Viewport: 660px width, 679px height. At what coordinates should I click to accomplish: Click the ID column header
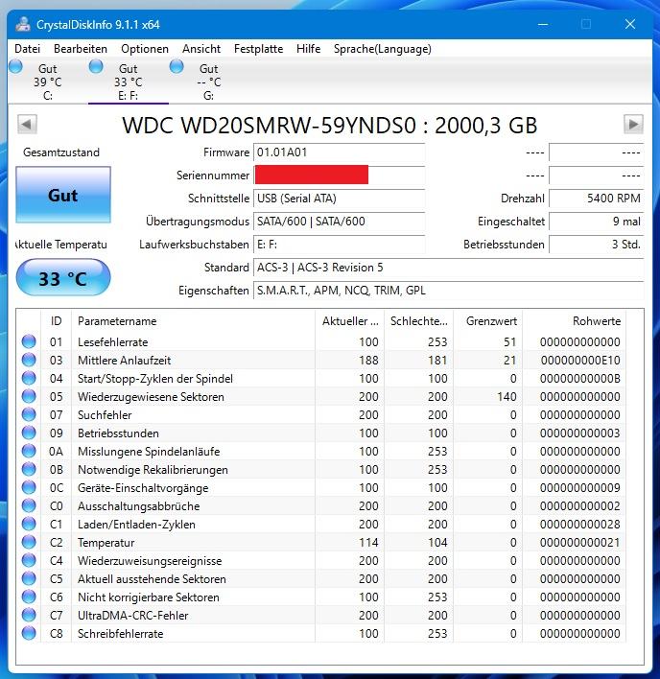click(57, 321)
